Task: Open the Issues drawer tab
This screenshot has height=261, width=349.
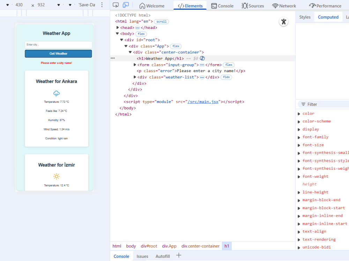Action: click(142, 256)
